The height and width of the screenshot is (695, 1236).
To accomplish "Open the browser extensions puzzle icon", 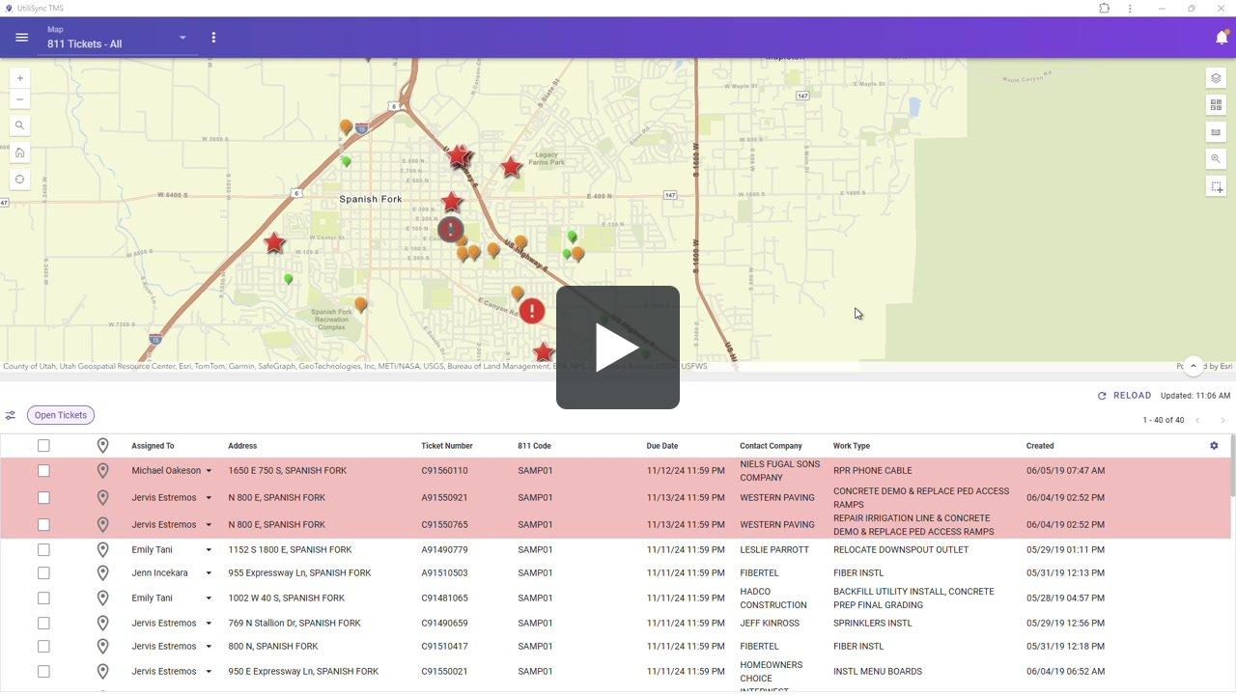I will (1105, 8).
